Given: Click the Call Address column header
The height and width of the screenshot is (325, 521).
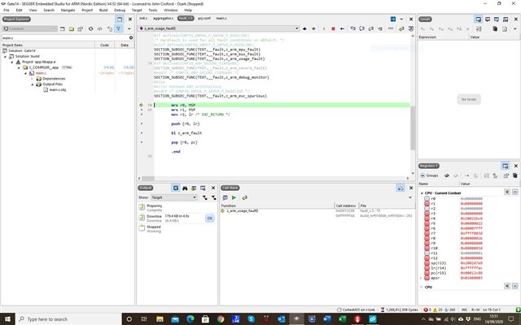Looking at the screenshot, I should [x=345, y=206].
